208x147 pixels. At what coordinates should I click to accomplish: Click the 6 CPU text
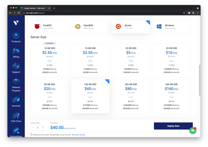click(131, 102)
